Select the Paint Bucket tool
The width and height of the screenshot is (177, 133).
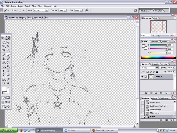(x=8, y=62)
